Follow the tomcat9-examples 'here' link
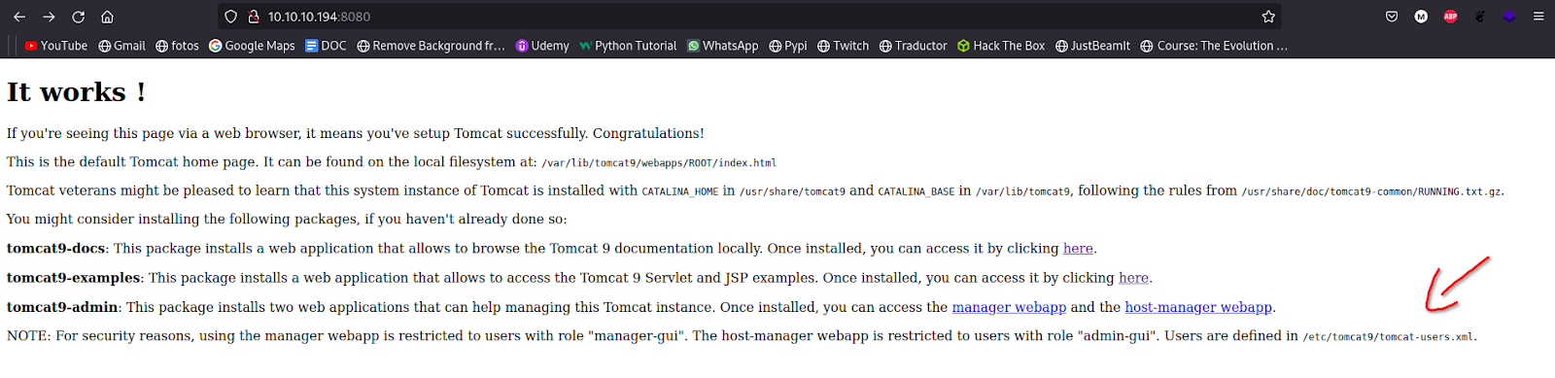This screenshot has width=1555, height=378. (1133, 278)
